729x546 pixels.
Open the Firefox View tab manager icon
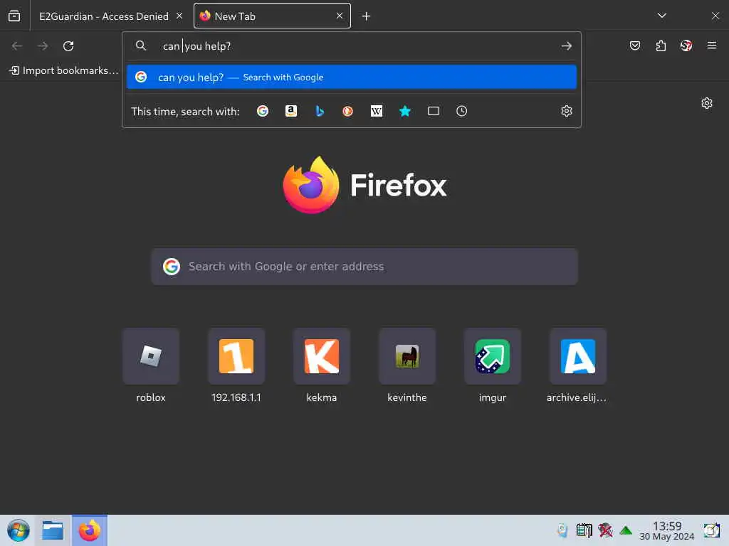coord(14,16)
